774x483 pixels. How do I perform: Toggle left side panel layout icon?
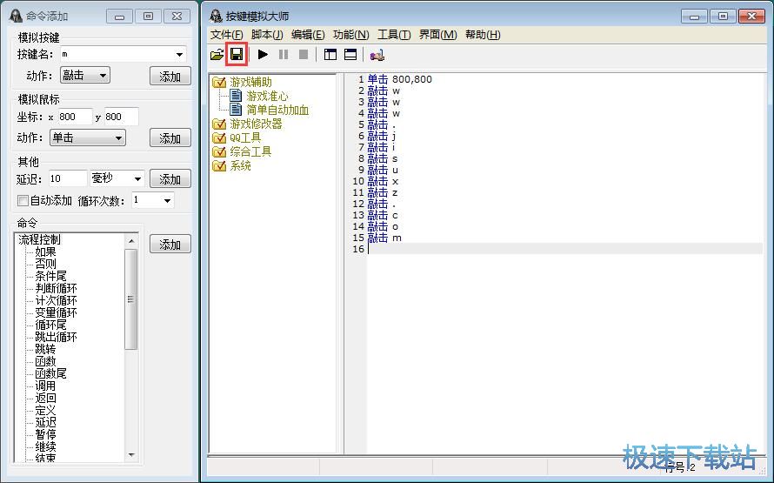coord(330,54)
